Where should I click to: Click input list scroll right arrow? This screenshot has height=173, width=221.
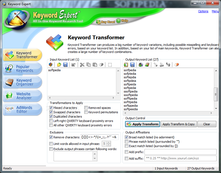coord(114,98)
